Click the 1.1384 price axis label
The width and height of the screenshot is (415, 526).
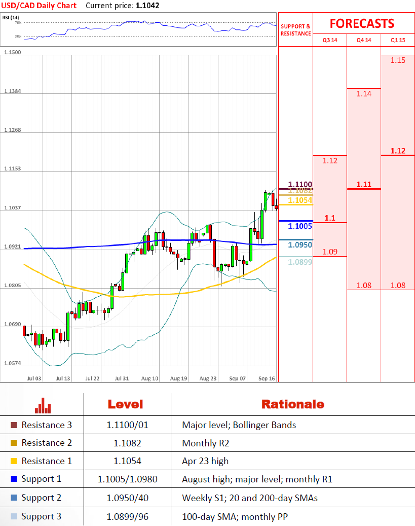click(x=12, y=91)
